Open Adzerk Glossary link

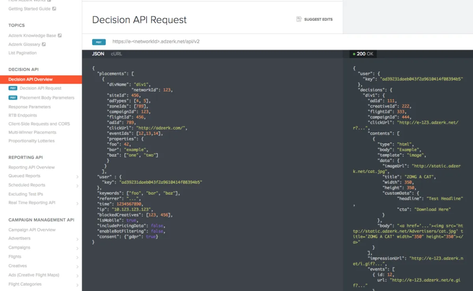tap(24, 44)
